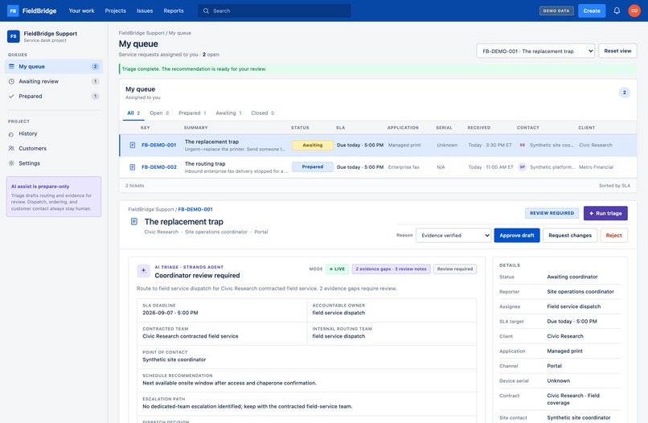Click the search magnifier icon
Viewport: 648px width, 423px height.
[x=206, y=10]
